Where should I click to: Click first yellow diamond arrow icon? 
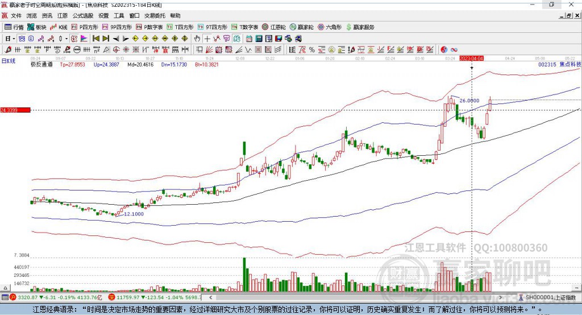135,39
